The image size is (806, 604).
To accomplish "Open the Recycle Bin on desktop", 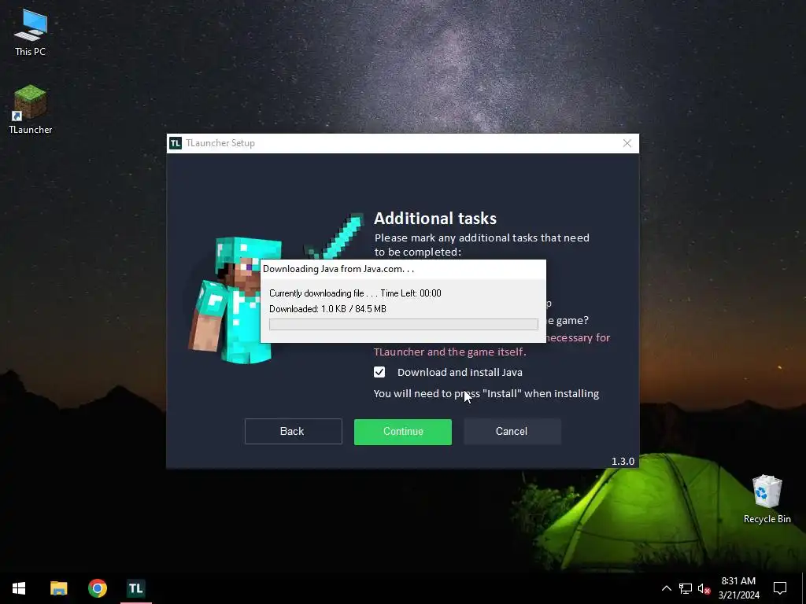I will tap(767, 499).
